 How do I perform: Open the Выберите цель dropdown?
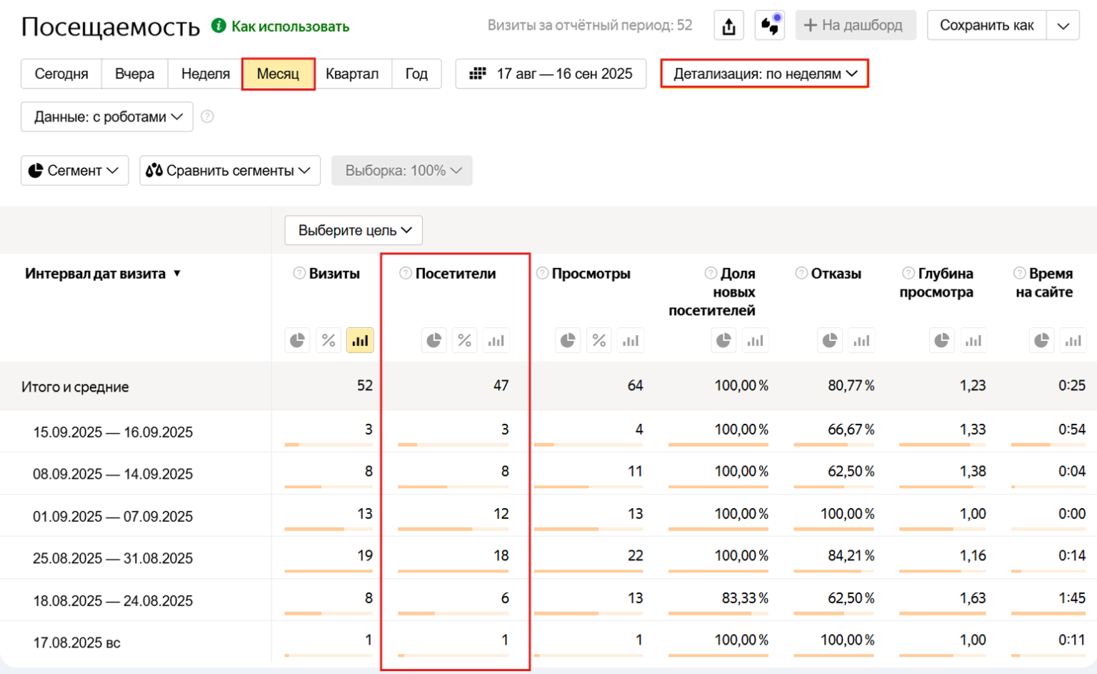pos(354,230)
